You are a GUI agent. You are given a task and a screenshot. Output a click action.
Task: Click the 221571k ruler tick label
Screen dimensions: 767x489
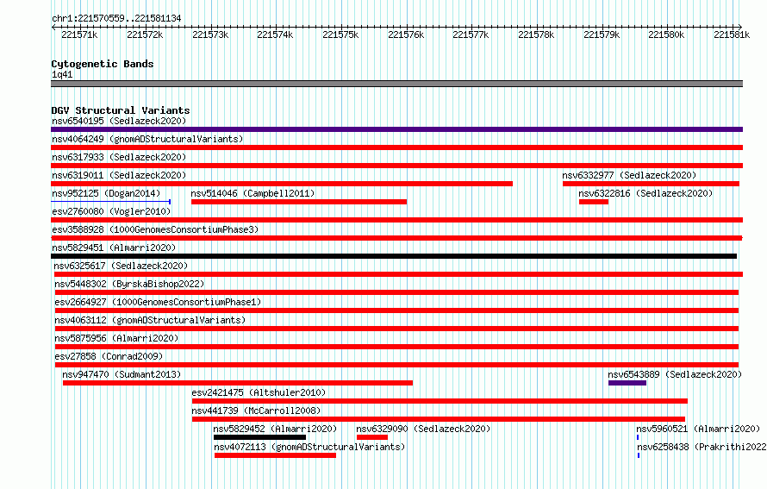(x=79, y=34)
